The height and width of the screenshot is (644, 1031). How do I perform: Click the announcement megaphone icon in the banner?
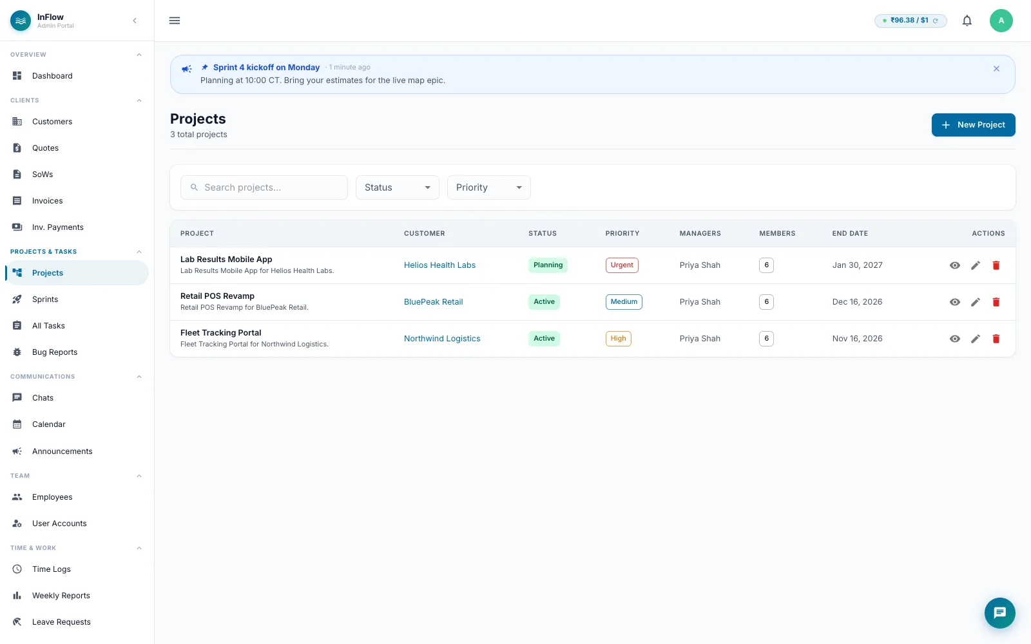click(x=187, y=69)
